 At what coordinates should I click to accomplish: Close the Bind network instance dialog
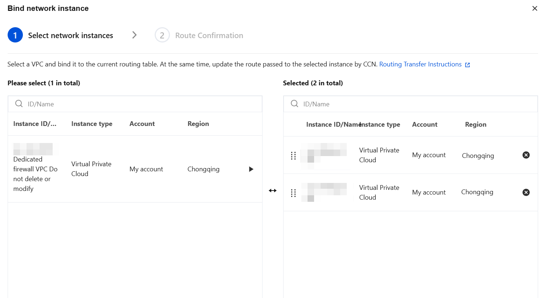coord(534,8)
